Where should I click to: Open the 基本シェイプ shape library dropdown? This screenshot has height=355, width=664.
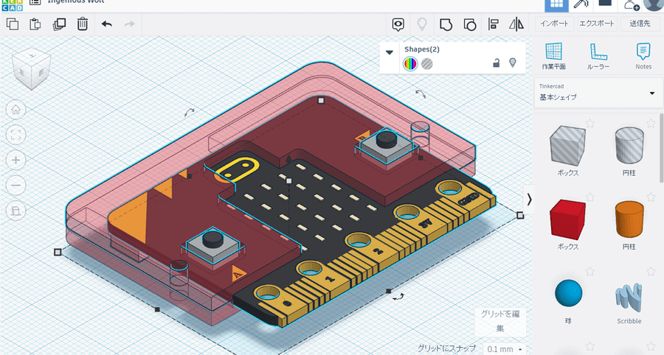(598, 92)
